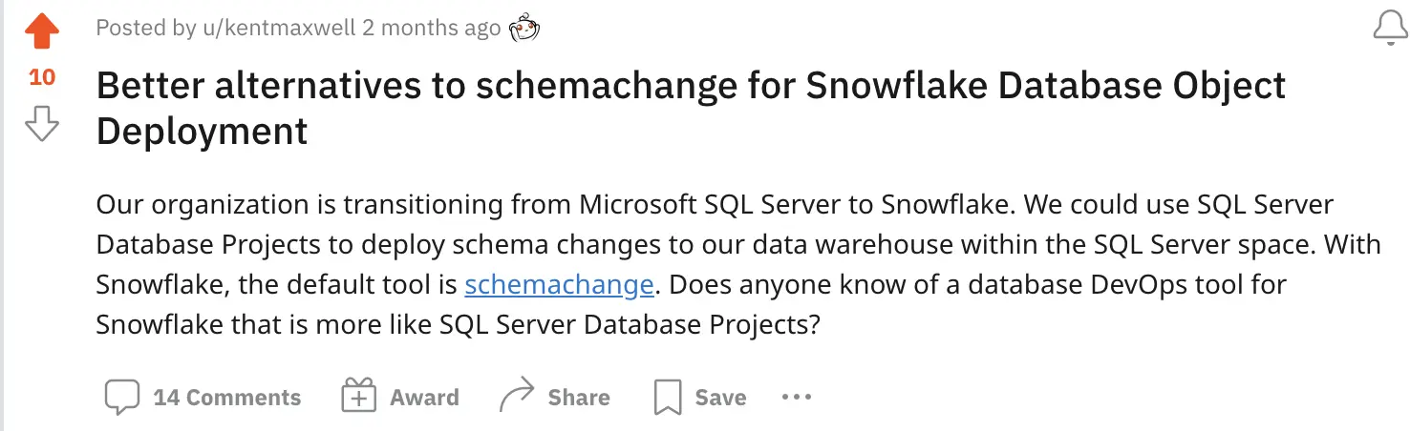Click the gift box award icon

(359, 397)
